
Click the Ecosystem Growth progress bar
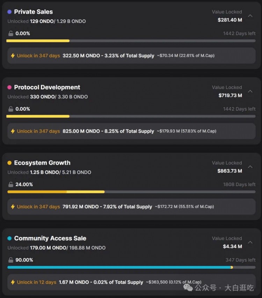point(131,192)
